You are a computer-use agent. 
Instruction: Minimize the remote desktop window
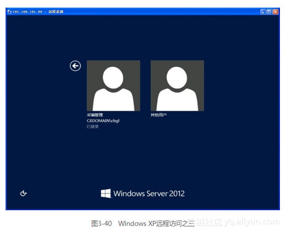(x=263, y=12)
